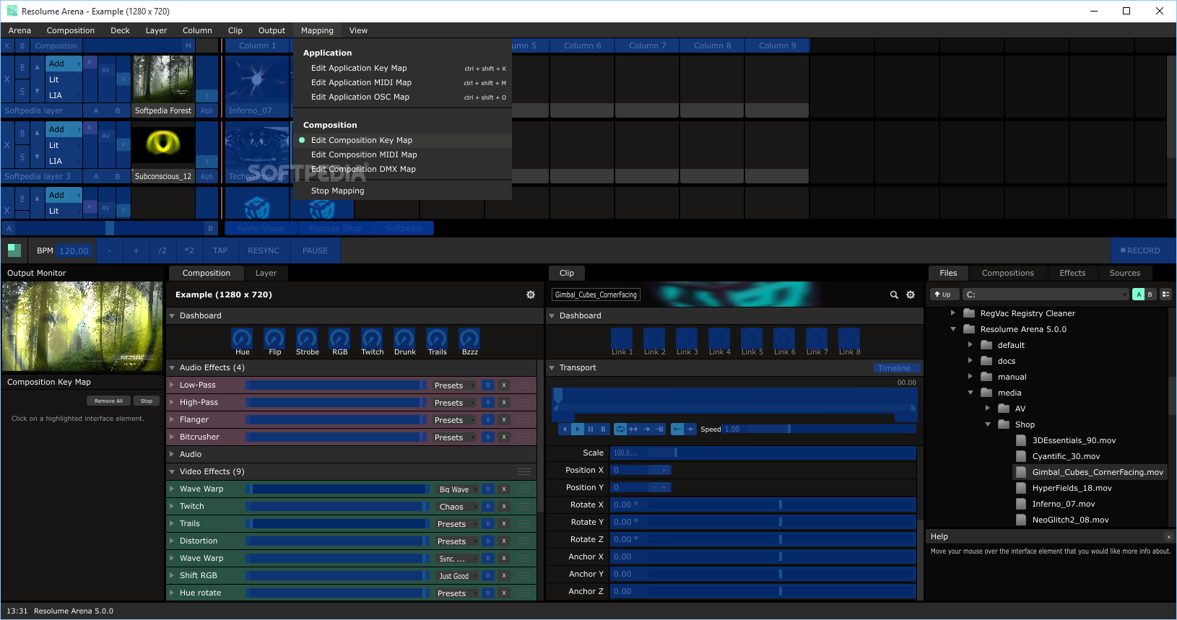Open the C: drive path dropdown
The height and width of the screenshot is (620, 1177).
1046,294
